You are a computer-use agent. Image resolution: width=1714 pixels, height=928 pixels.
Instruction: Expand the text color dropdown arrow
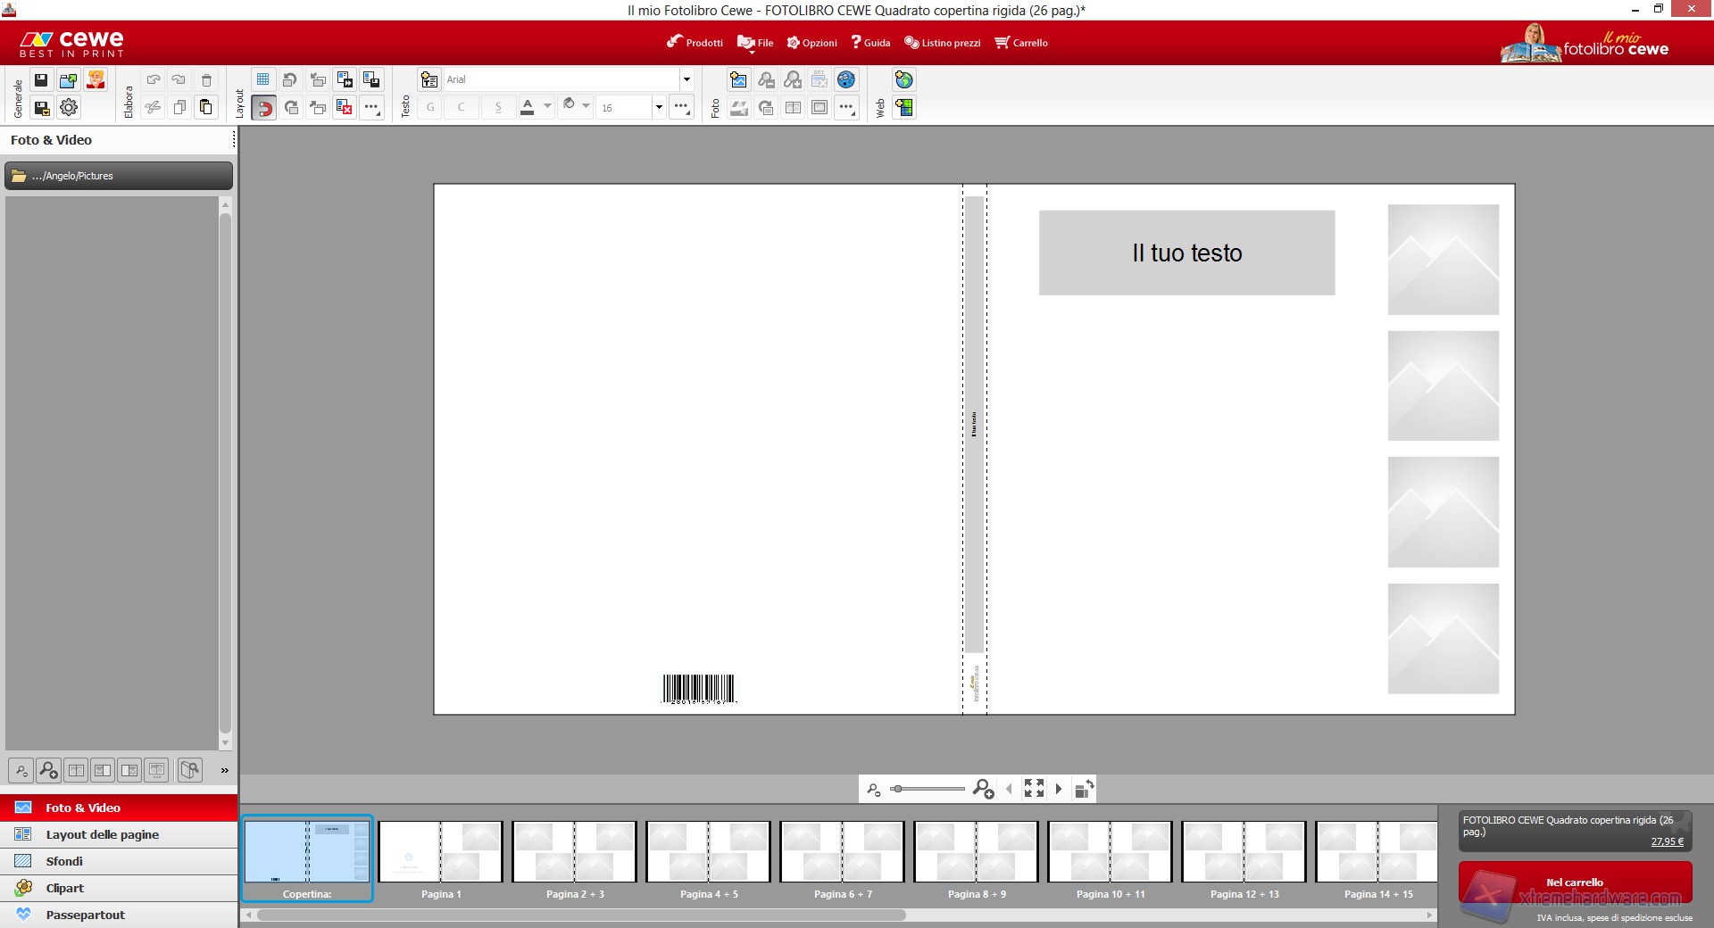click(547, 106)
